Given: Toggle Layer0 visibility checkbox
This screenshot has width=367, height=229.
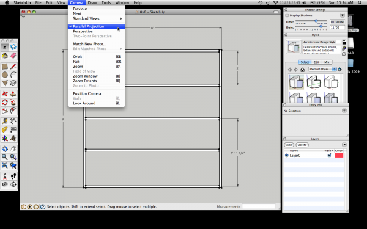Looking at the screenshot, I should tap(329, 155).
